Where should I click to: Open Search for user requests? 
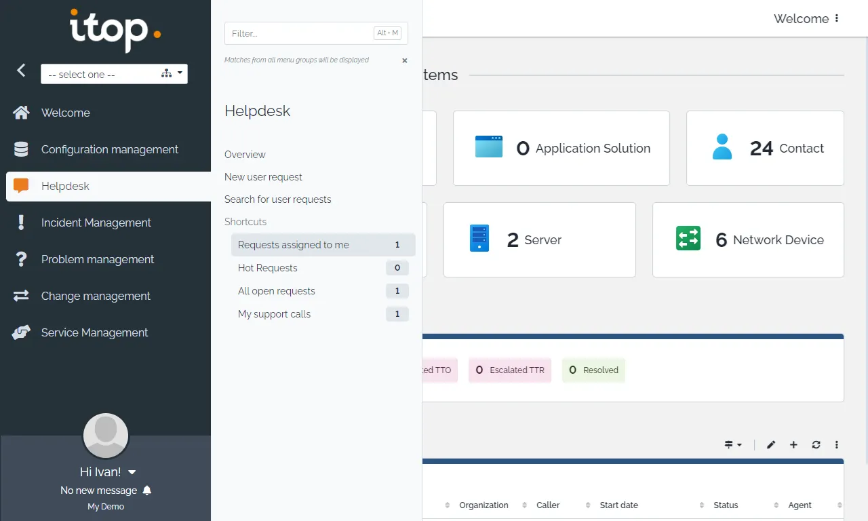pos(278,199)
